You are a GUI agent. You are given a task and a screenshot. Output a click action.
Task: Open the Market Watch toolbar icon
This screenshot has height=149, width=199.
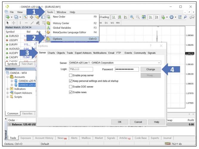[x=26, y=17]
